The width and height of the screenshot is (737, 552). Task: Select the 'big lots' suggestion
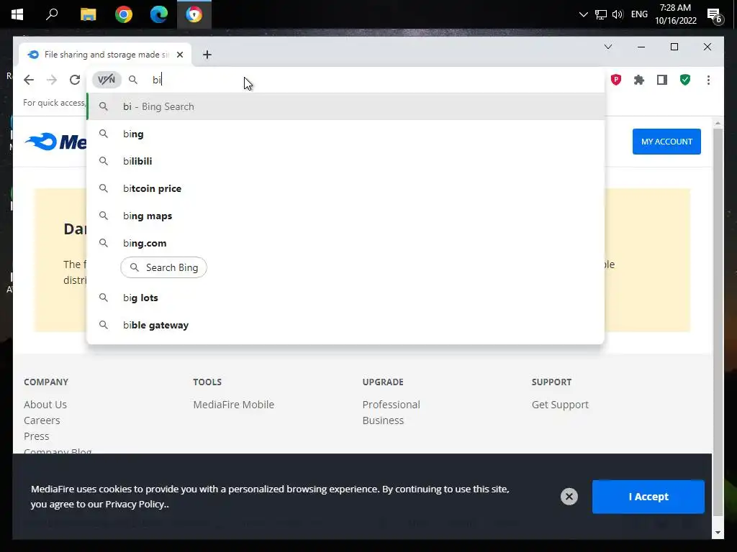click(x=345, y=298)
